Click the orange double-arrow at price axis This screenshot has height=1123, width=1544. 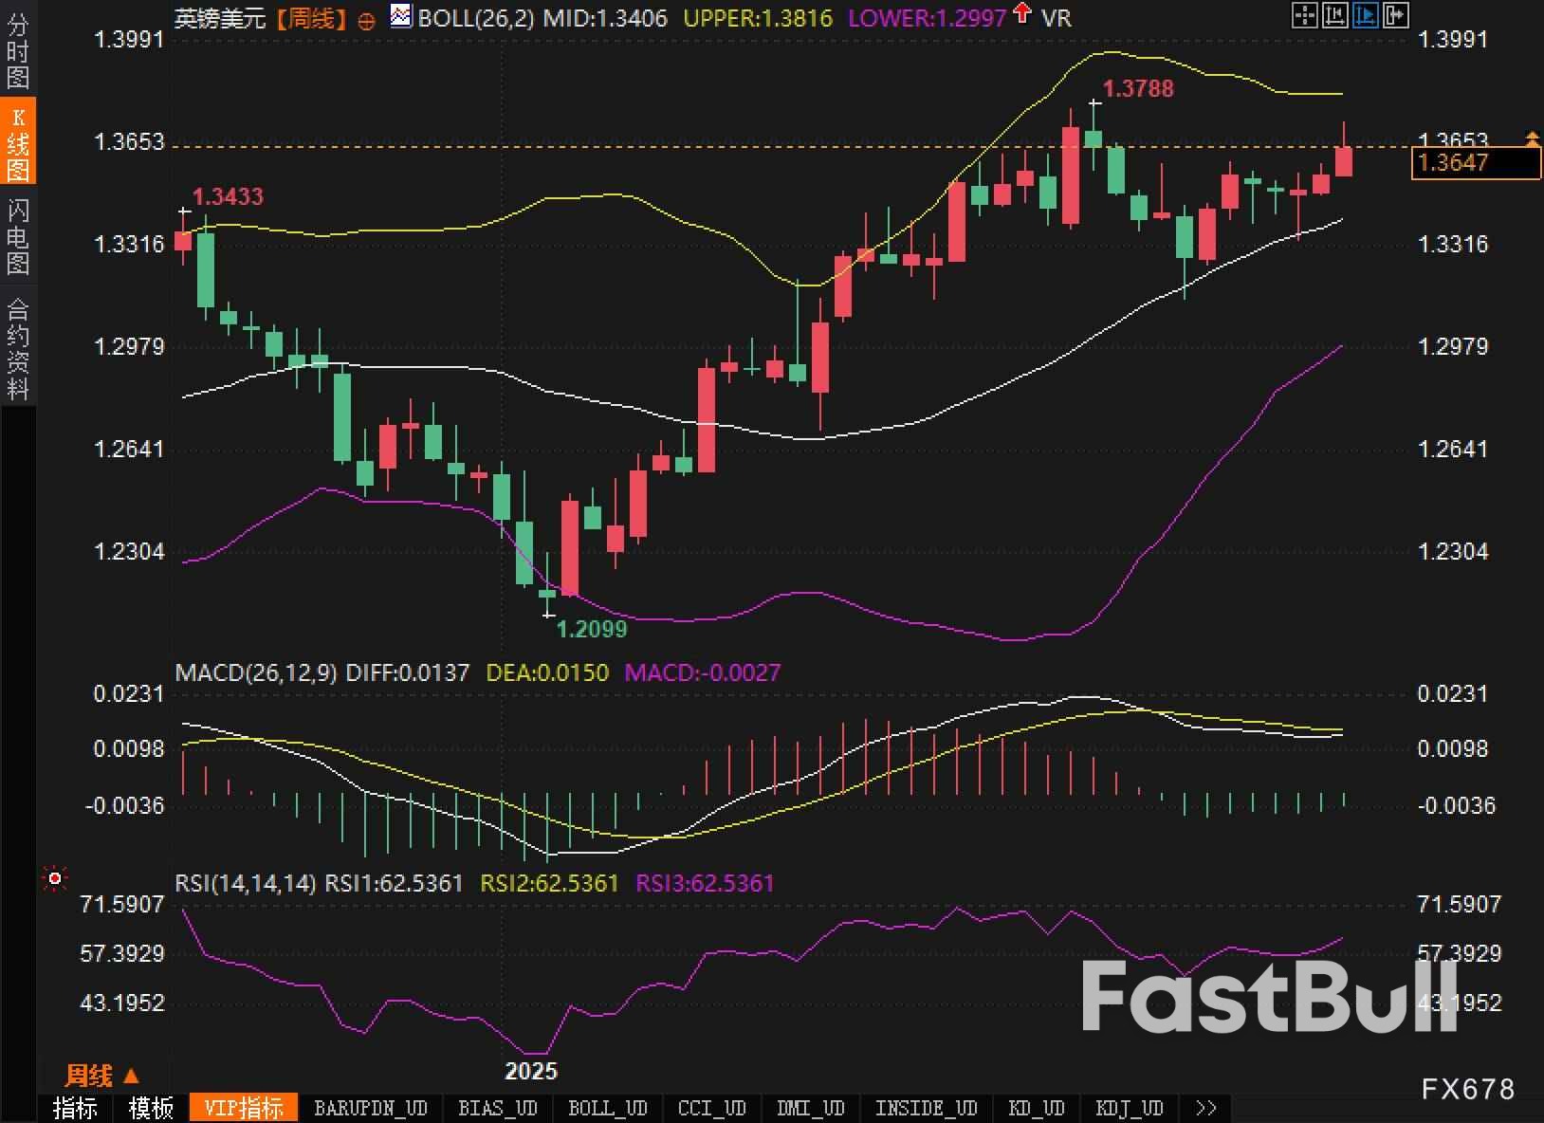click(1532, 139)
